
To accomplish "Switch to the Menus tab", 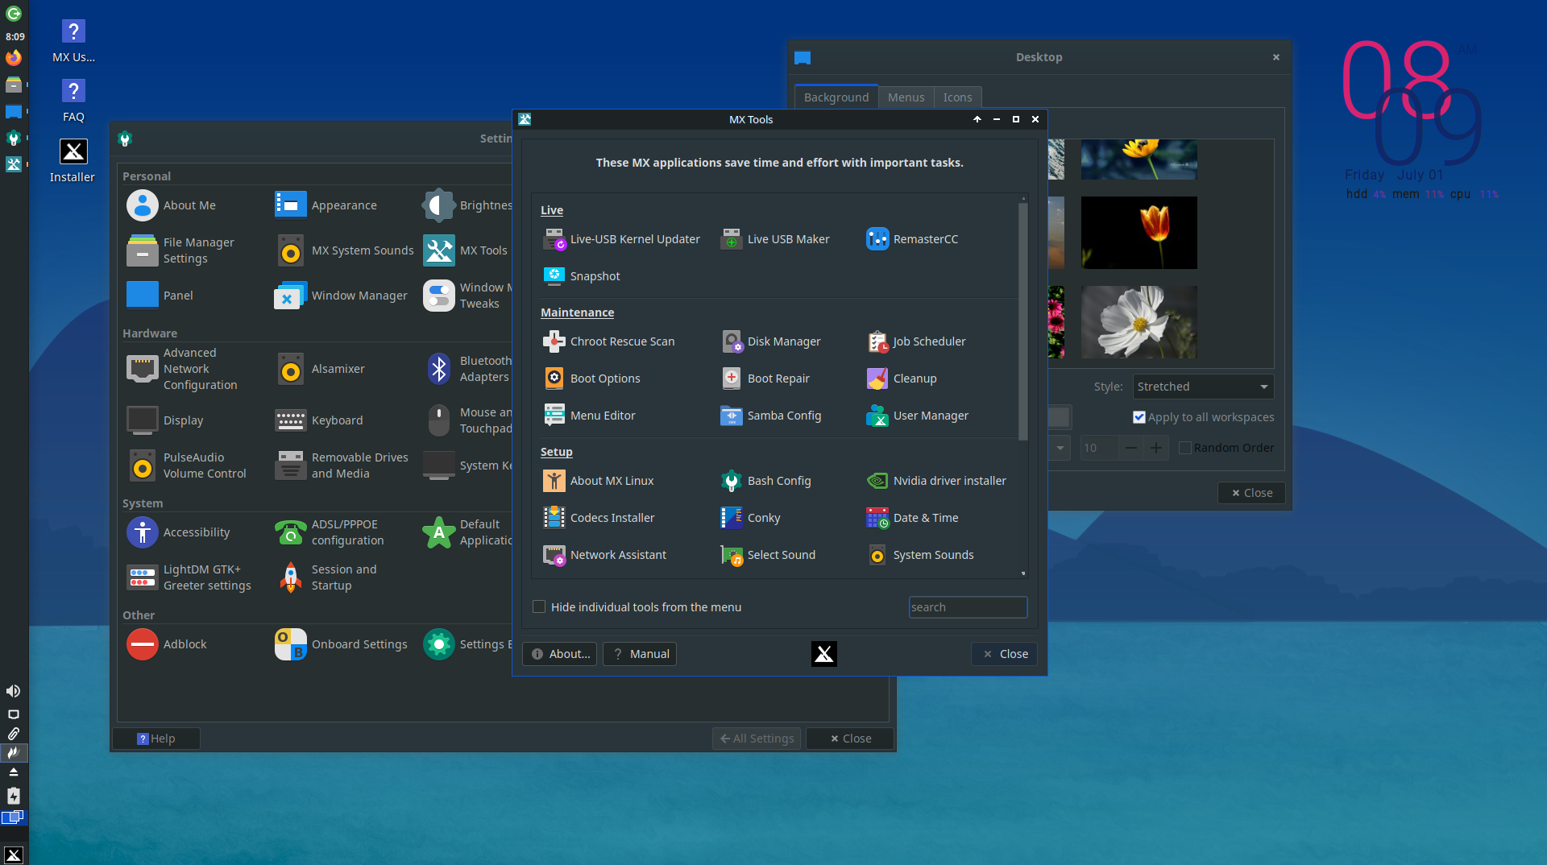I will coord(906,97).
